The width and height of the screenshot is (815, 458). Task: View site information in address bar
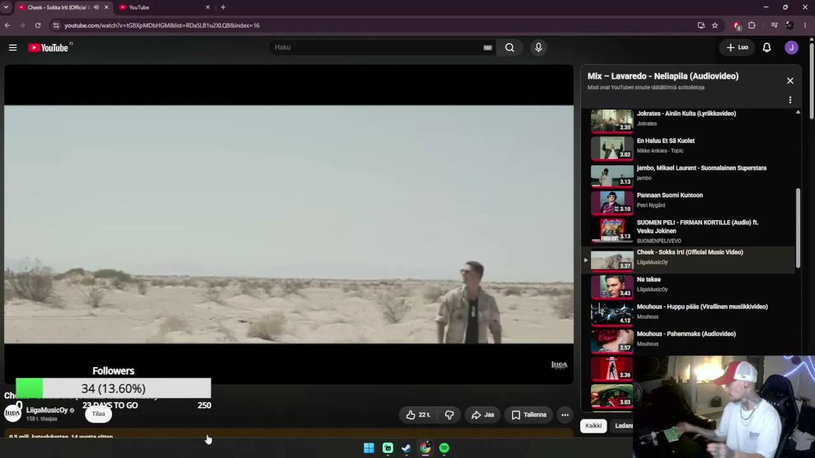56,25
